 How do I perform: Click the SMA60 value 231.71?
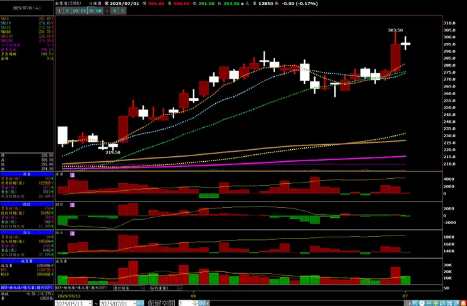point(45,31)
